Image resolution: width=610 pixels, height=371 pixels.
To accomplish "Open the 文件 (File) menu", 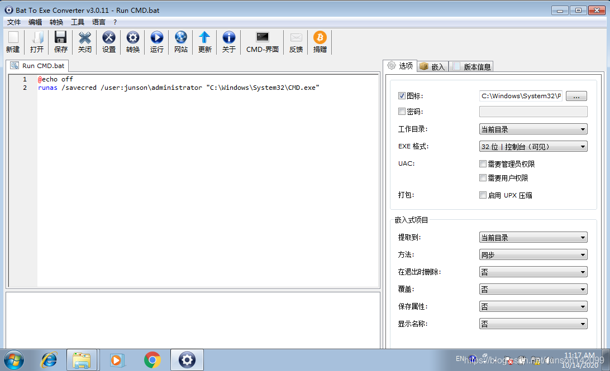I will [x=14, y=22].
